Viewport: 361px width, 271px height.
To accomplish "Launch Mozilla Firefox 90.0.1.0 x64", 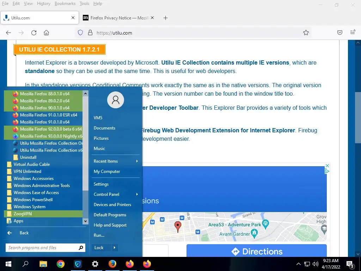I will (43, 108).
